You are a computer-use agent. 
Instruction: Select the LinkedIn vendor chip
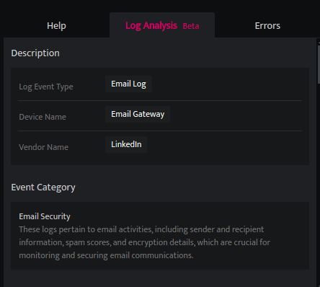[126, 144]
